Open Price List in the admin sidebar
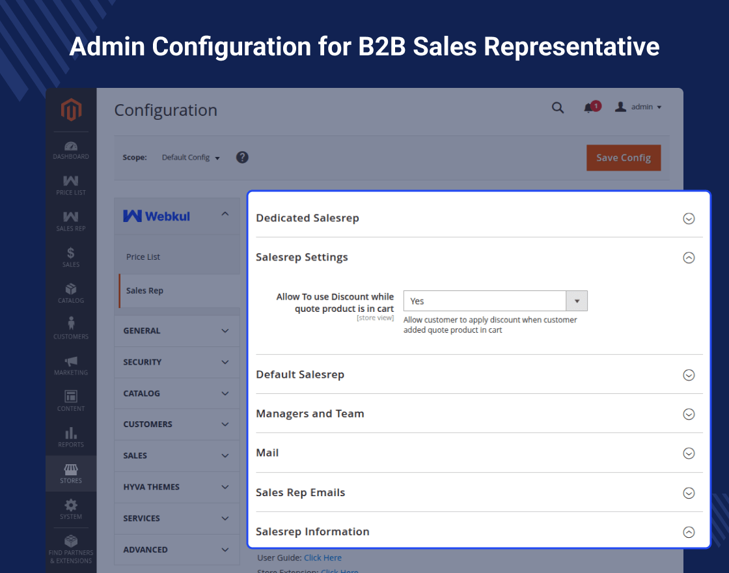 pyautogui.click(x=71, y=186)
